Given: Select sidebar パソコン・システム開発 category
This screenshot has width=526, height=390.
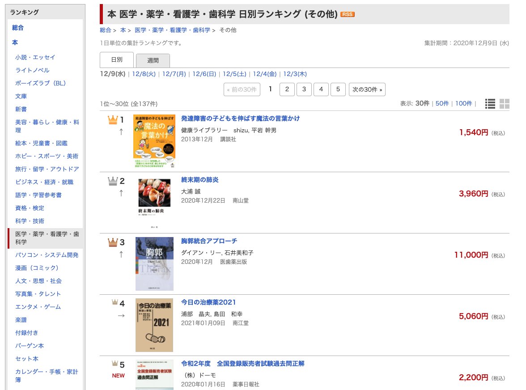Looking at the screenshot, I should pos(47,255).
